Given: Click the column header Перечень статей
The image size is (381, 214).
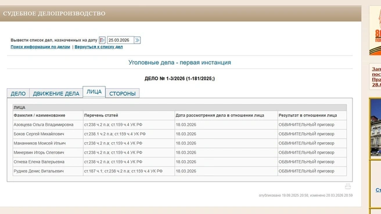Looking at the screenshot, I should 101,115.
